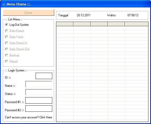Choose the Data Check-Out radio option

(17, 49)
